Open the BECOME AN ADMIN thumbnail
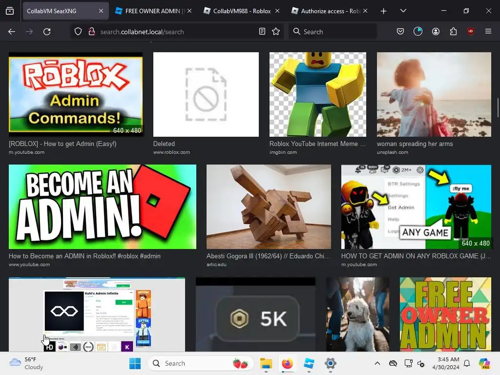This screenshot has width=500, height=375. pos(103,207)
